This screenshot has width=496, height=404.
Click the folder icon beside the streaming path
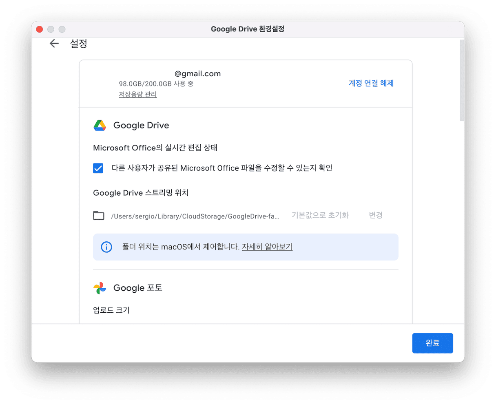click(x=99, y=216)
